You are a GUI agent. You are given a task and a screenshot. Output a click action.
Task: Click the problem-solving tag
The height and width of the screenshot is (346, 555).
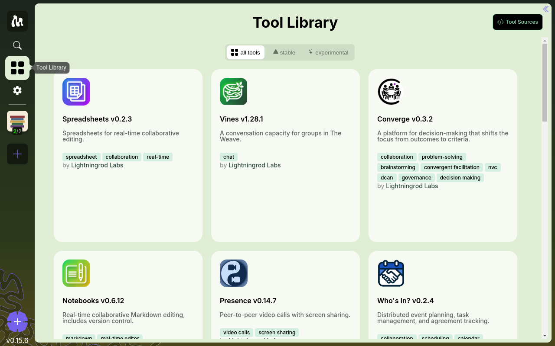pyautogui.click(x=442, y=157)
